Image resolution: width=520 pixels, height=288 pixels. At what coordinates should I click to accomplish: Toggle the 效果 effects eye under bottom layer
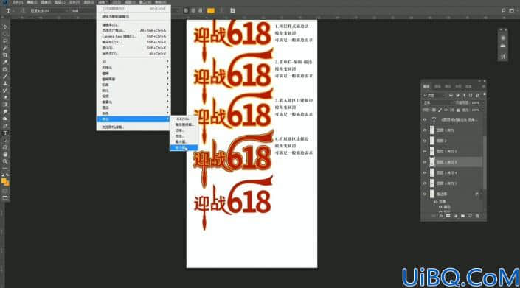click(x=436, y=202)
